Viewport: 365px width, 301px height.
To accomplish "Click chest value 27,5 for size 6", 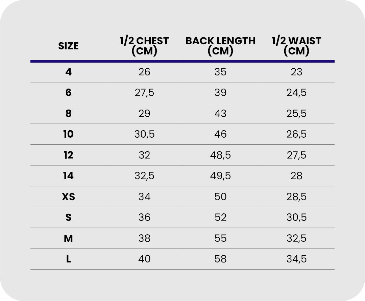I will (x=144, y=93).
